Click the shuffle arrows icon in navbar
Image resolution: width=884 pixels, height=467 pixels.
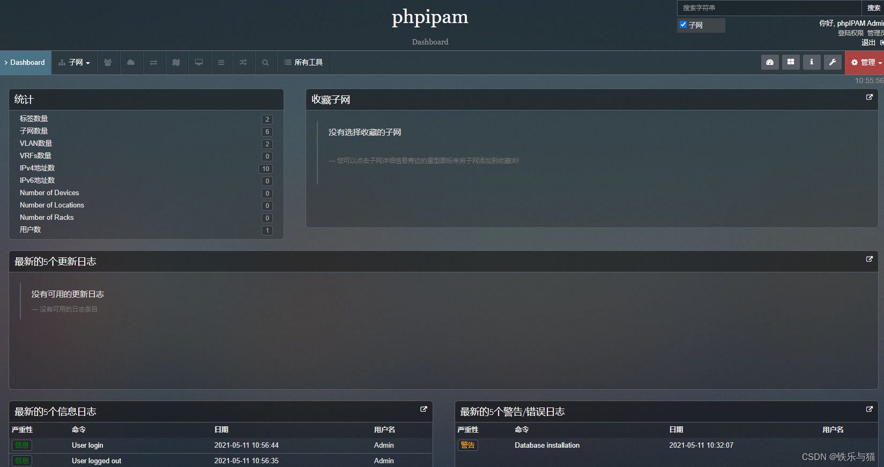(x=243, y=63)
